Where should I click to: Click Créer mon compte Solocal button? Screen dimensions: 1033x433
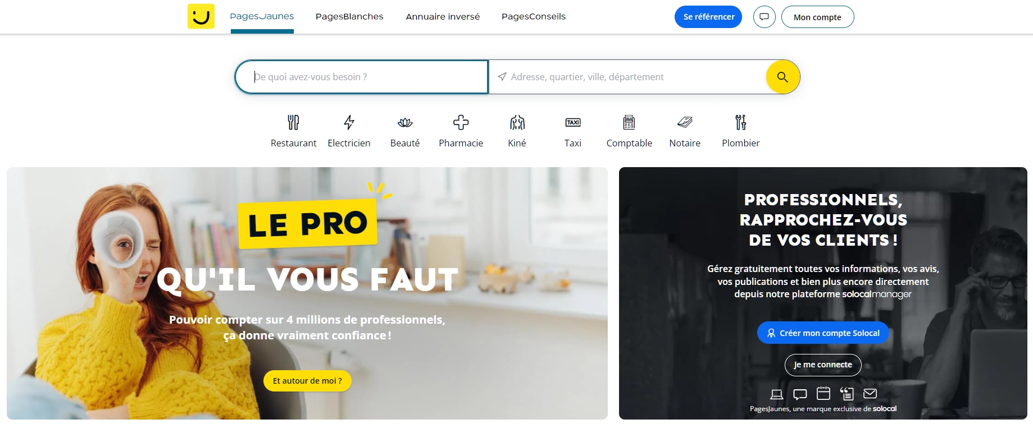[x=823, y=333]
